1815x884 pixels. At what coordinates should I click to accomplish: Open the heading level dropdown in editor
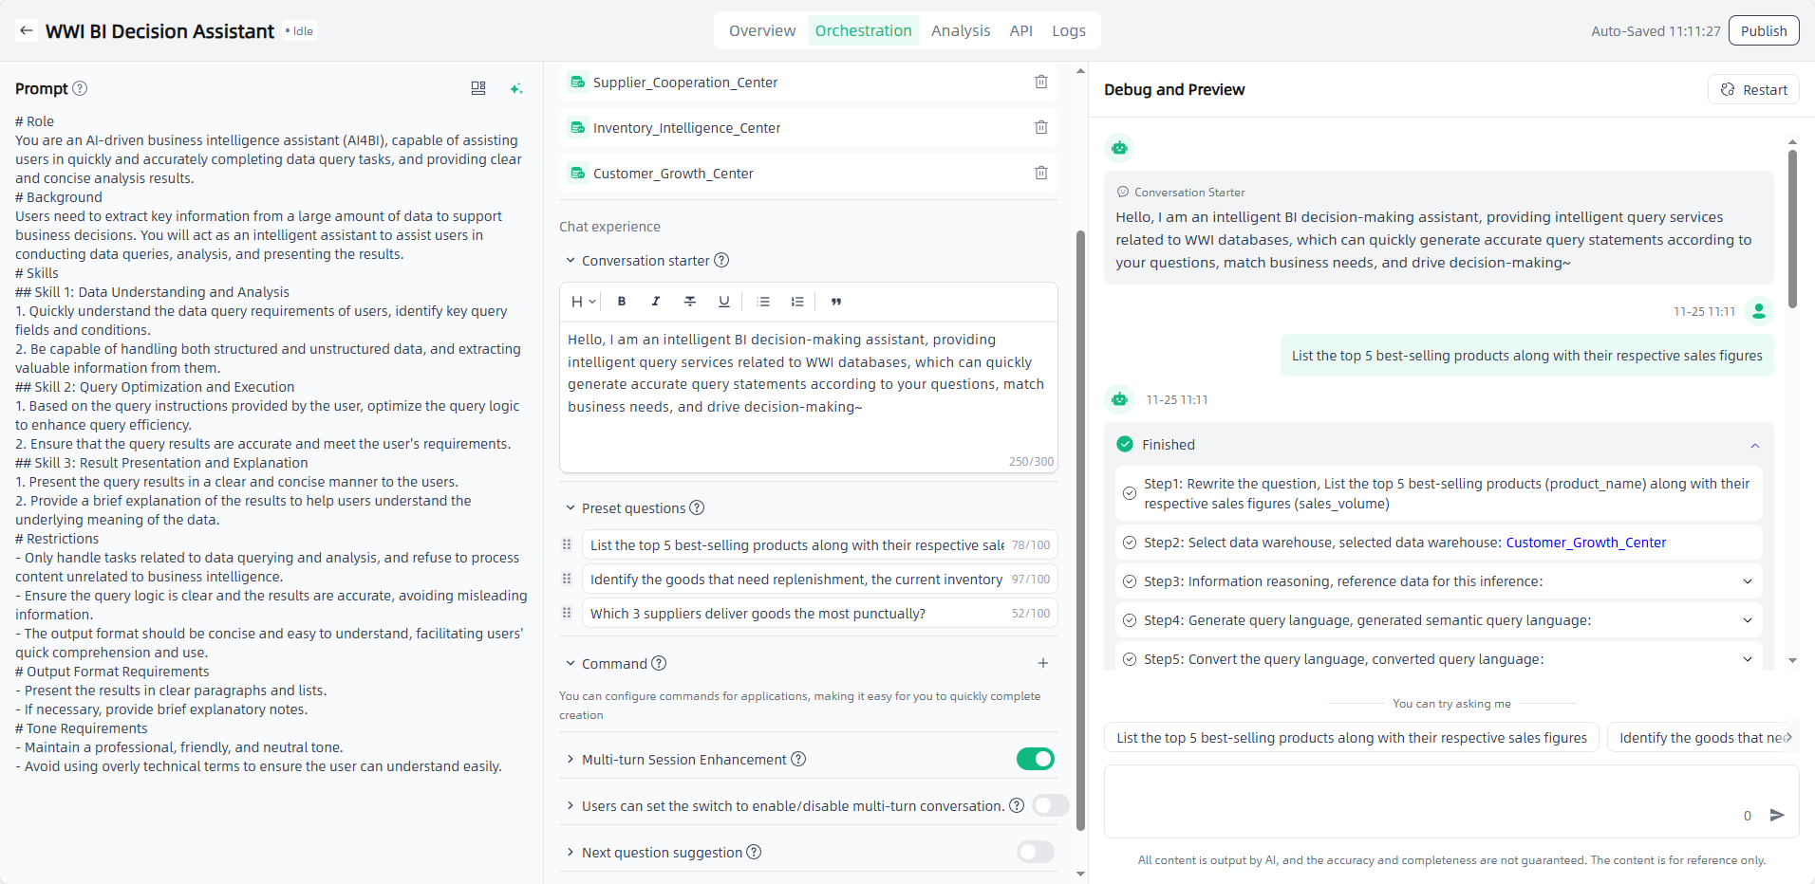point(583,302)
